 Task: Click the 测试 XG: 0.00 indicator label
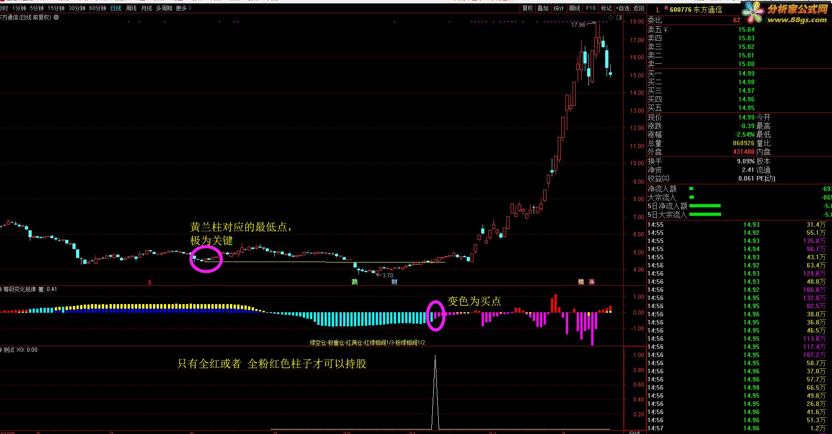click(20, 350)
